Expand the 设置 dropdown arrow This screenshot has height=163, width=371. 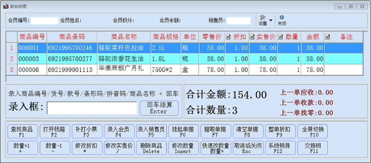pos(271,20)
